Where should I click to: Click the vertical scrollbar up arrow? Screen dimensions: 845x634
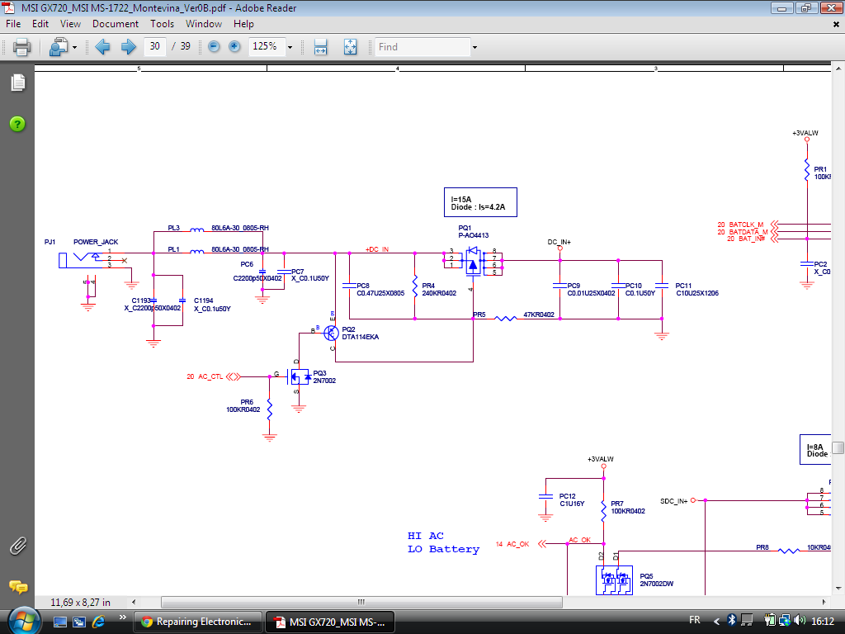(x=838, y=69)
